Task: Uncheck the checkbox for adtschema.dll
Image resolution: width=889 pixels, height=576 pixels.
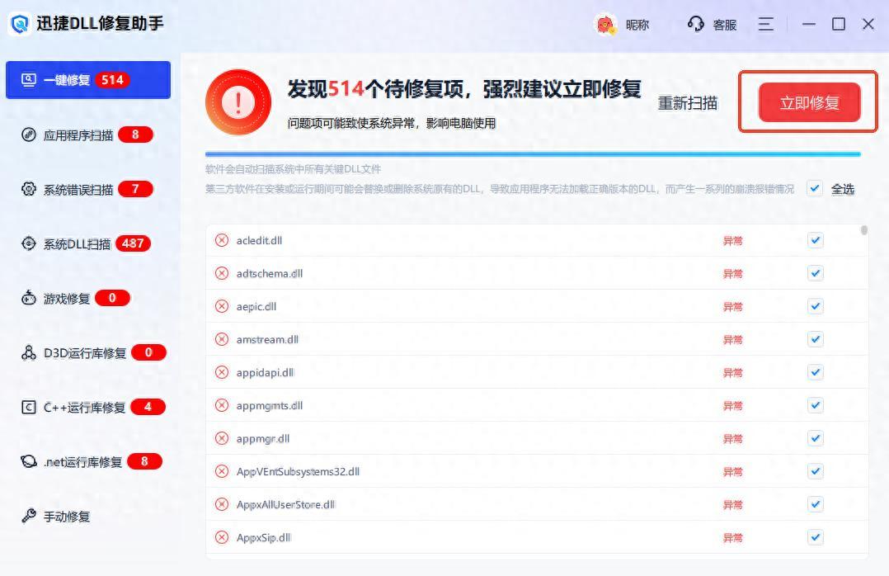Action: 816,273
